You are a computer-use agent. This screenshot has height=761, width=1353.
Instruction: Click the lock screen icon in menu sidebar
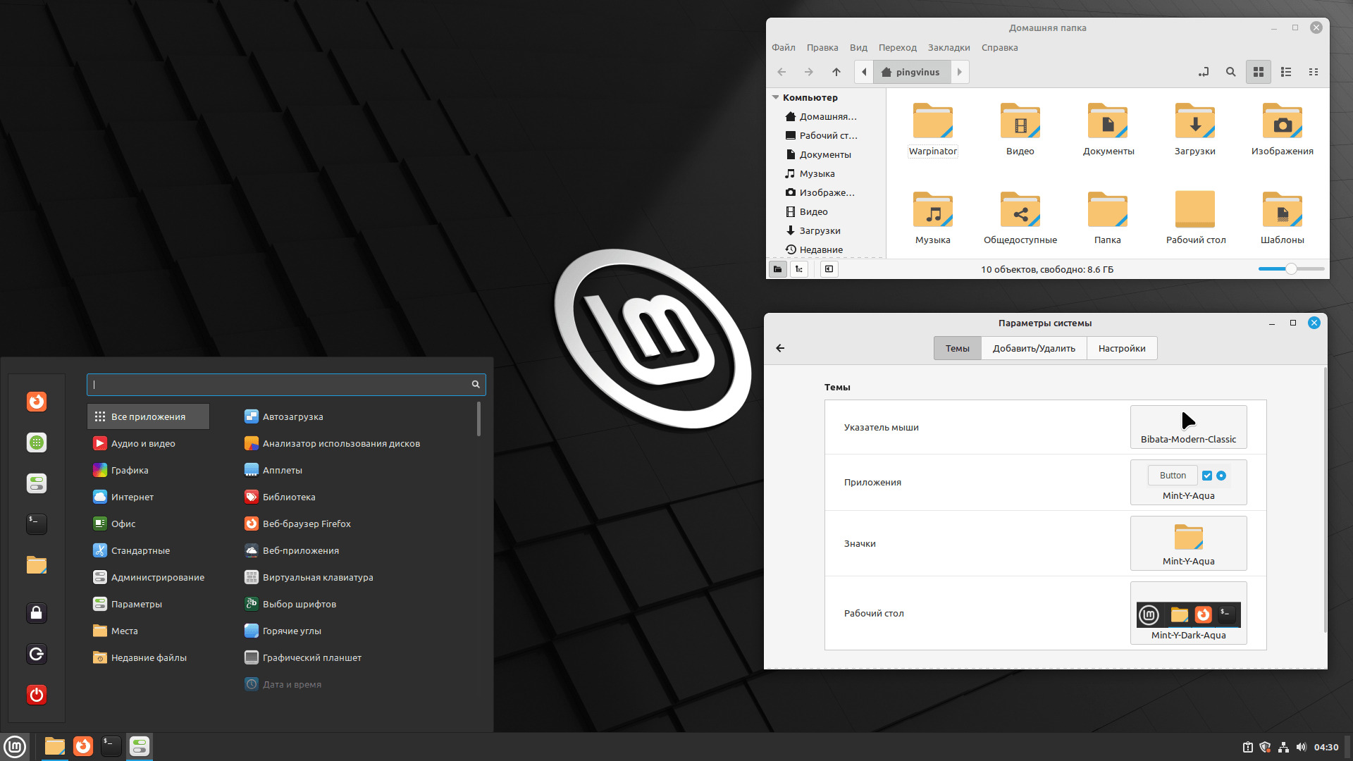37,613
